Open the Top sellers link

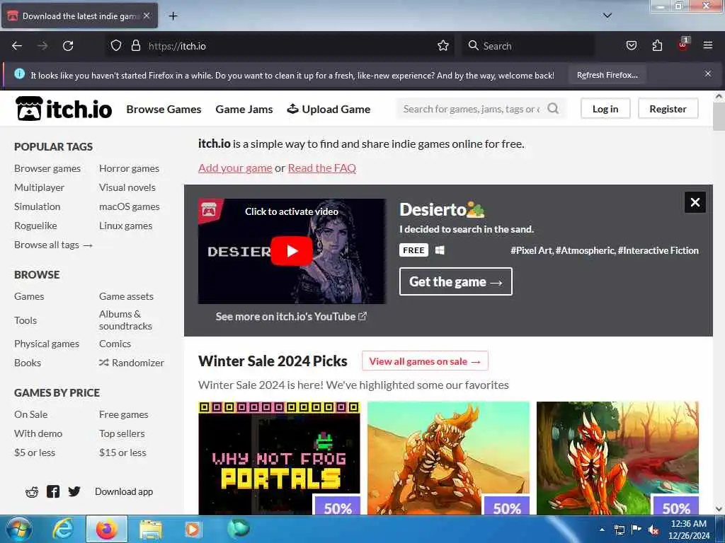[122, 433]
